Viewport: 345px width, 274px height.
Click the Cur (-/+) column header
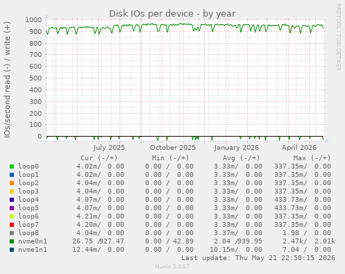point(99,158)
